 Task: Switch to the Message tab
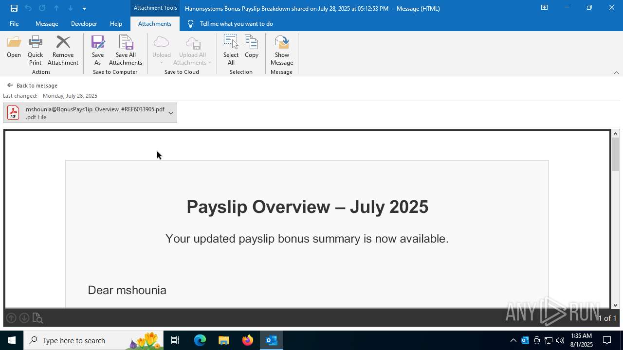(47, 24)
